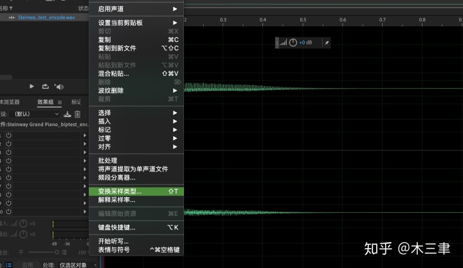Viewport: 463px width, 268px height.
Task: Click the files panel horizontal scrollbar
Action: (6, 77)
